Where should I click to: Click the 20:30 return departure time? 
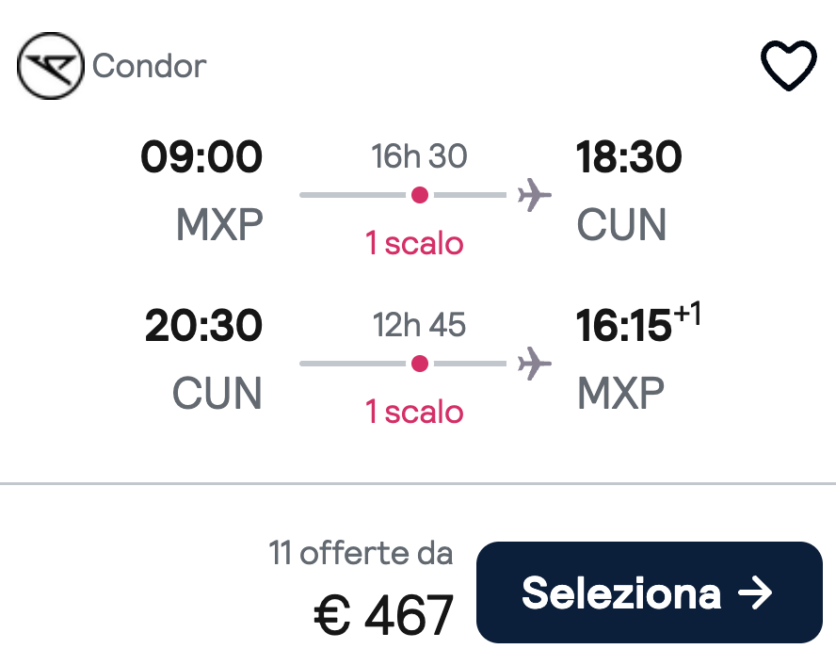(x=203, y=326)
